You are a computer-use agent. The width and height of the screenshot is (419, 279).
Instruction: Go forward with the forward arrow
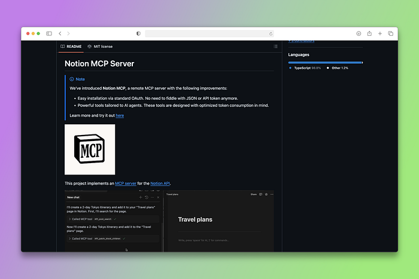tap(68, 33)
